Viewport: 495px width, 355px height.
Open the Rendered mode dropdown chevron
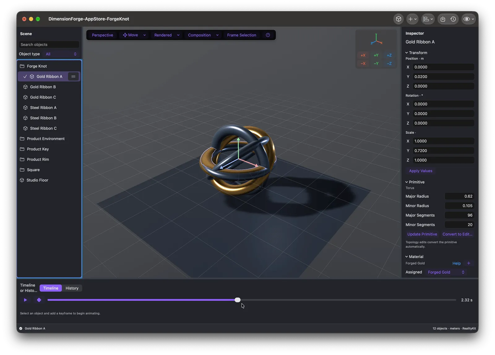178,35
